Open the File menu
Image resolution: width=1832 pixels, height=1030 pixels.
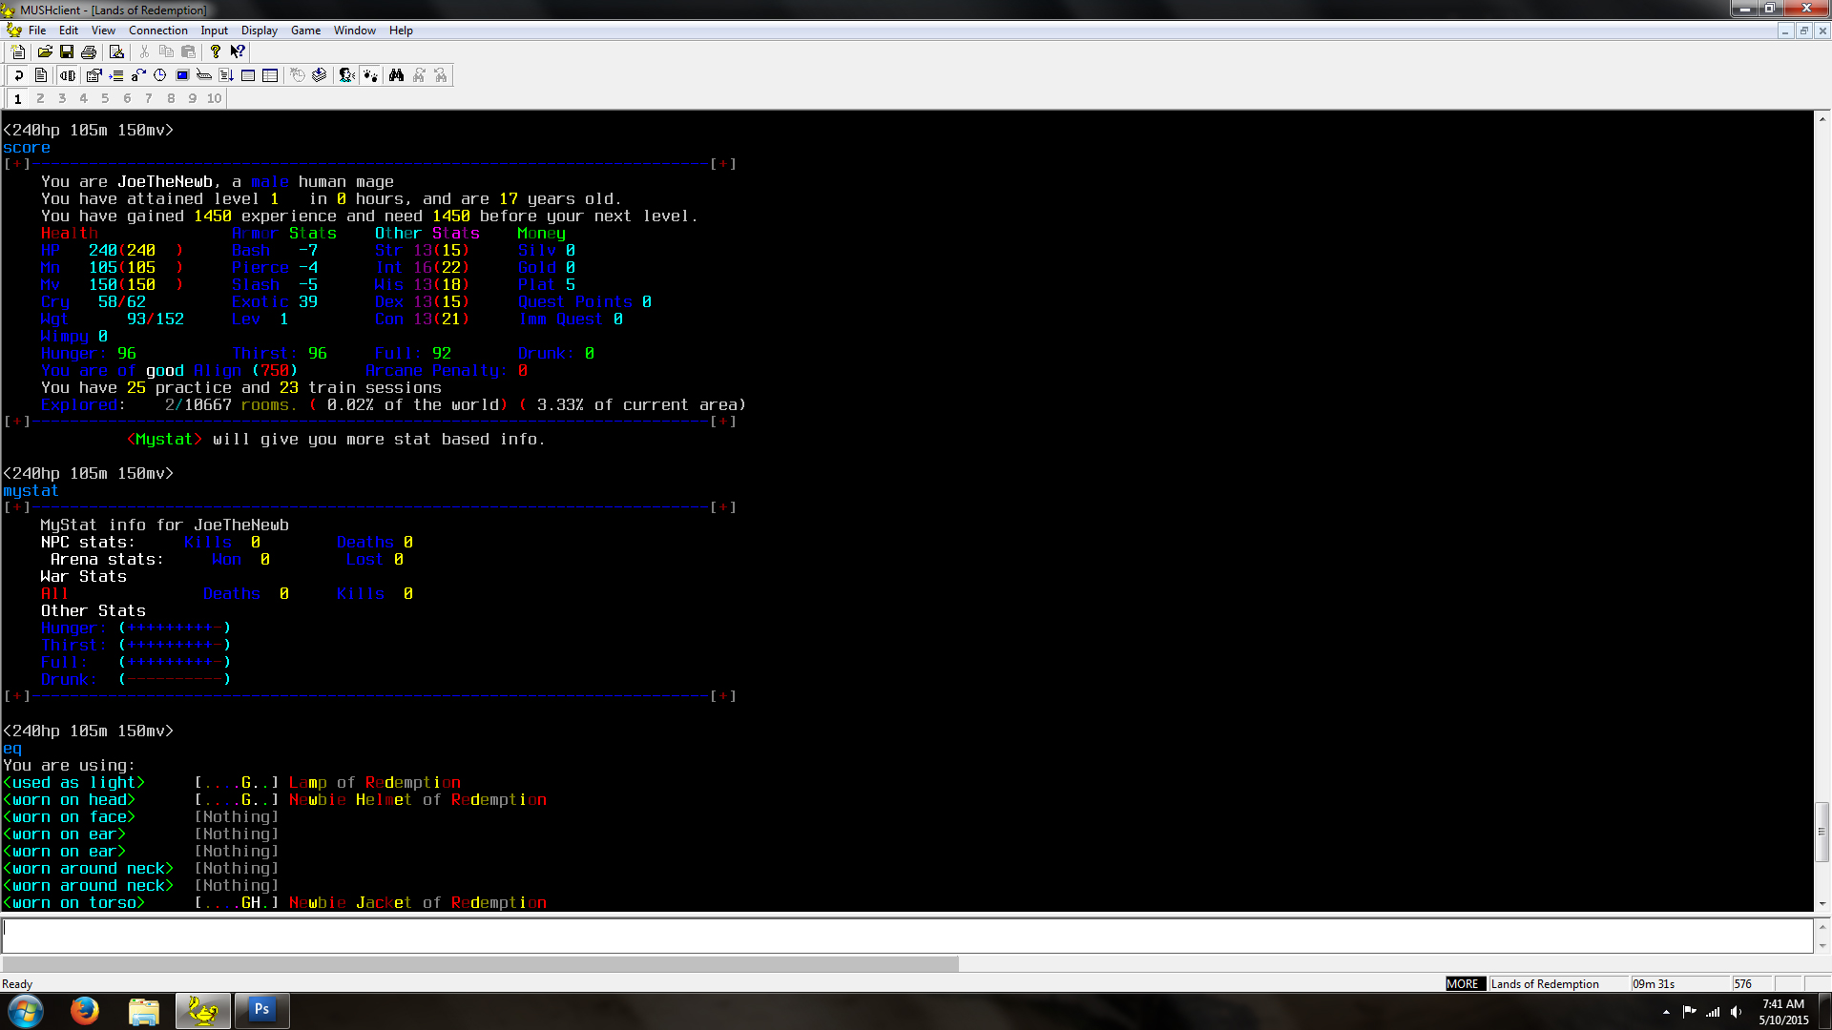tap(37, 31)
